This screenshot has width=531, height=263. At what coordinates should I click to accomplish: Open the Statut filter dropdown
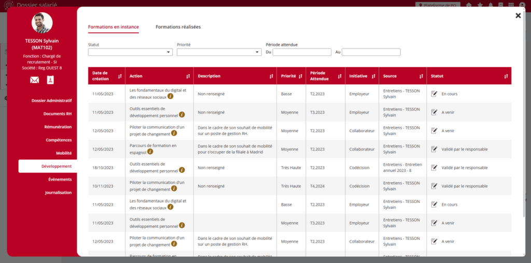point(130,52)
